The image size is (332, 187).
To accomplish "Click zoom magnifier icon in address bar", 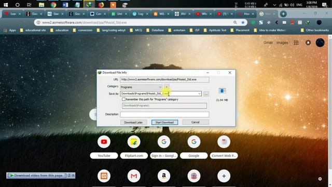I will (235, 22).
